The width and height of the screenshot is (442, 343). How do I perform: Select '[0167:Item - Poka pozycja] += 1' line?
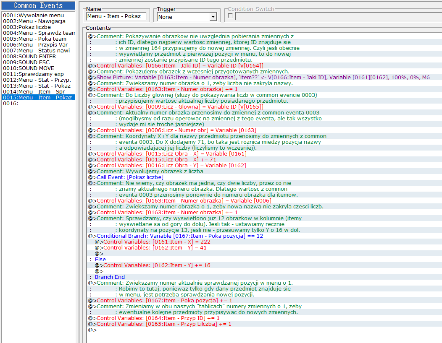coord(264,301)
